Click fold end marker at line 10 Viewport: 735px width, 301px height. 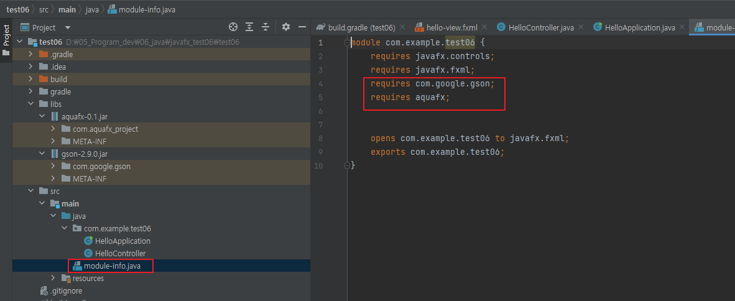[x=348, y=165]
